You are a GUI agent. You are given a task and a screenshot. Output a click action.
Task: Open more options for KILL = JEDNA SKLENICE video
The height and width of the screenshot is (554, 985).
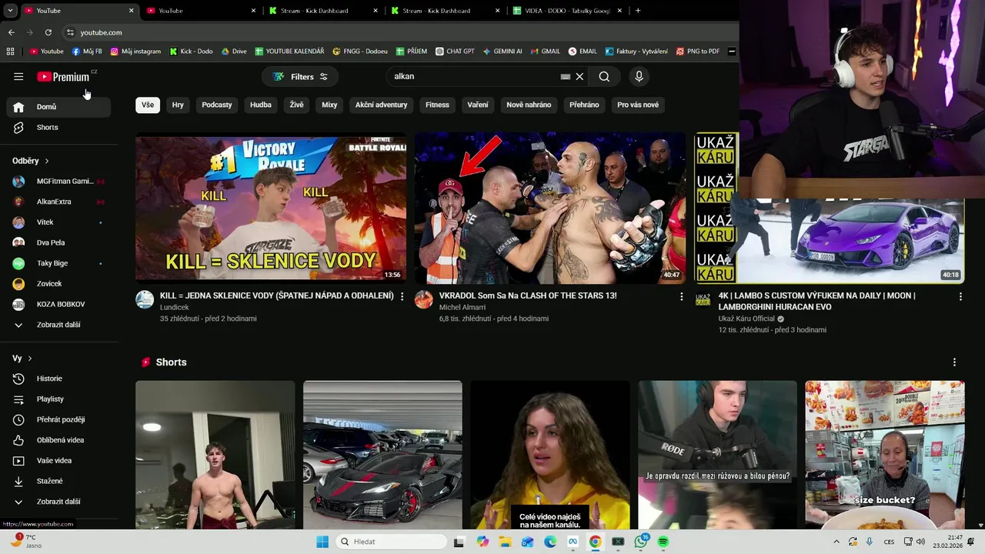coord(402,296)
